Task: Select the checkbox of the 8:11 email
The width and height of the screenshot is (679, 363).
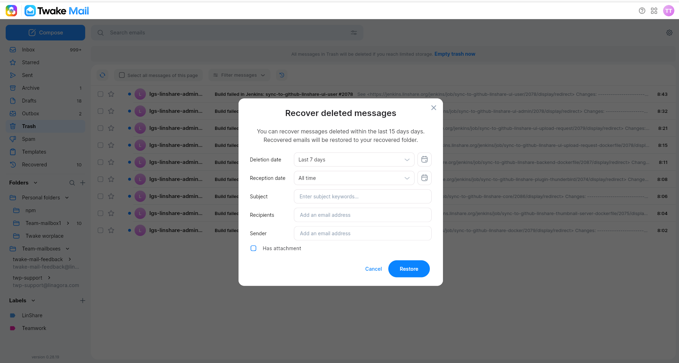Action: pos(100,162)
